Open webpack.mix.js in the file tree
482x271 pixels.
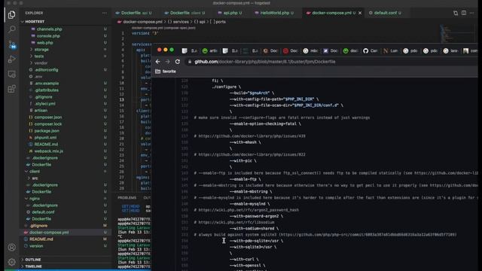48,151
